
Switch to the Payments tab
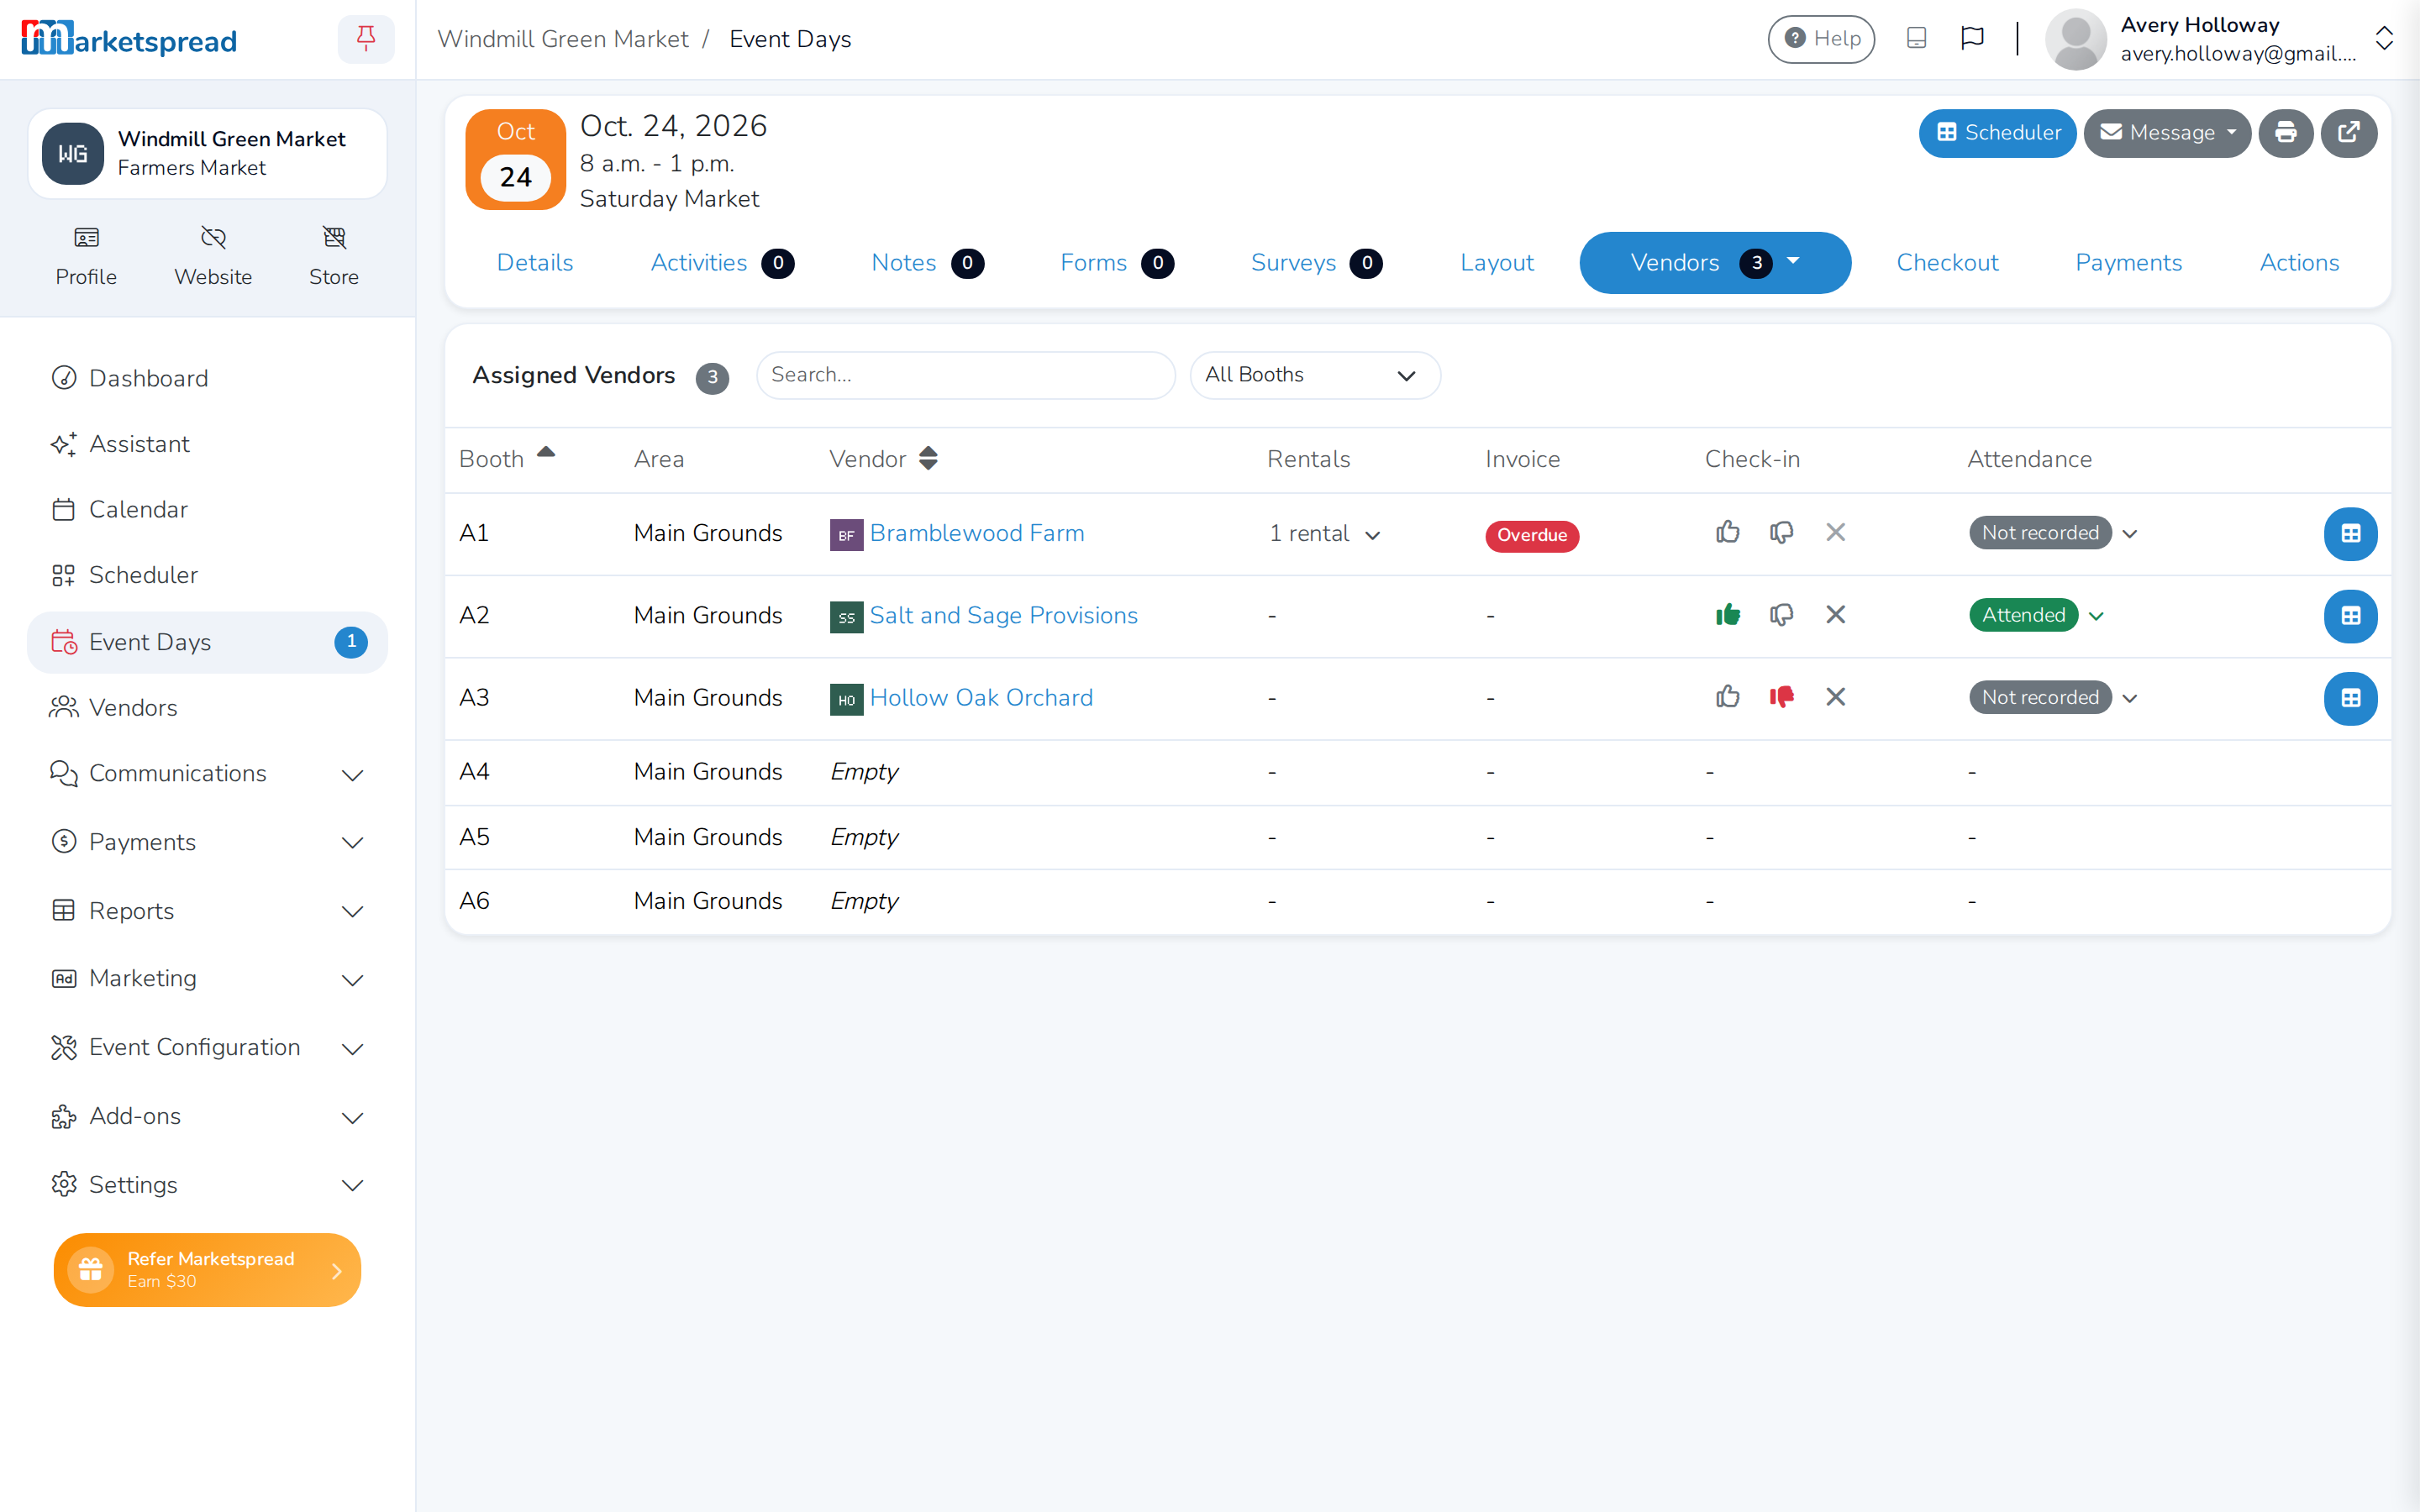(x=2128, y=263)
